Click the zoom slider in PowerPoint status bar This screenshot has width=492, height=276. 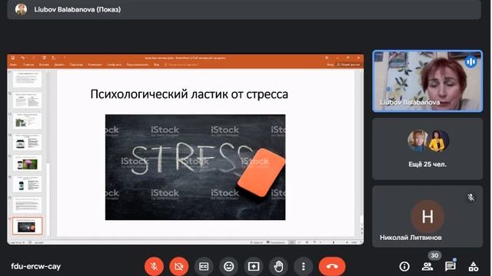pos(334,242)
